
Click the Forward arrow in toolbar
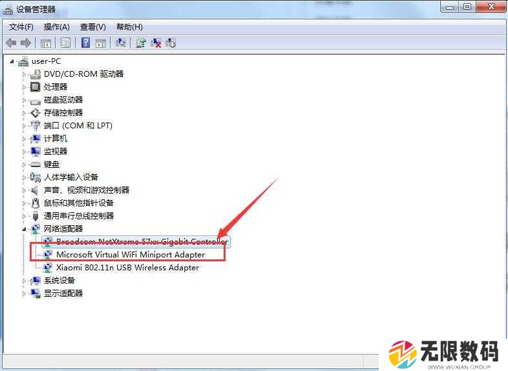[x=26, y=43]
